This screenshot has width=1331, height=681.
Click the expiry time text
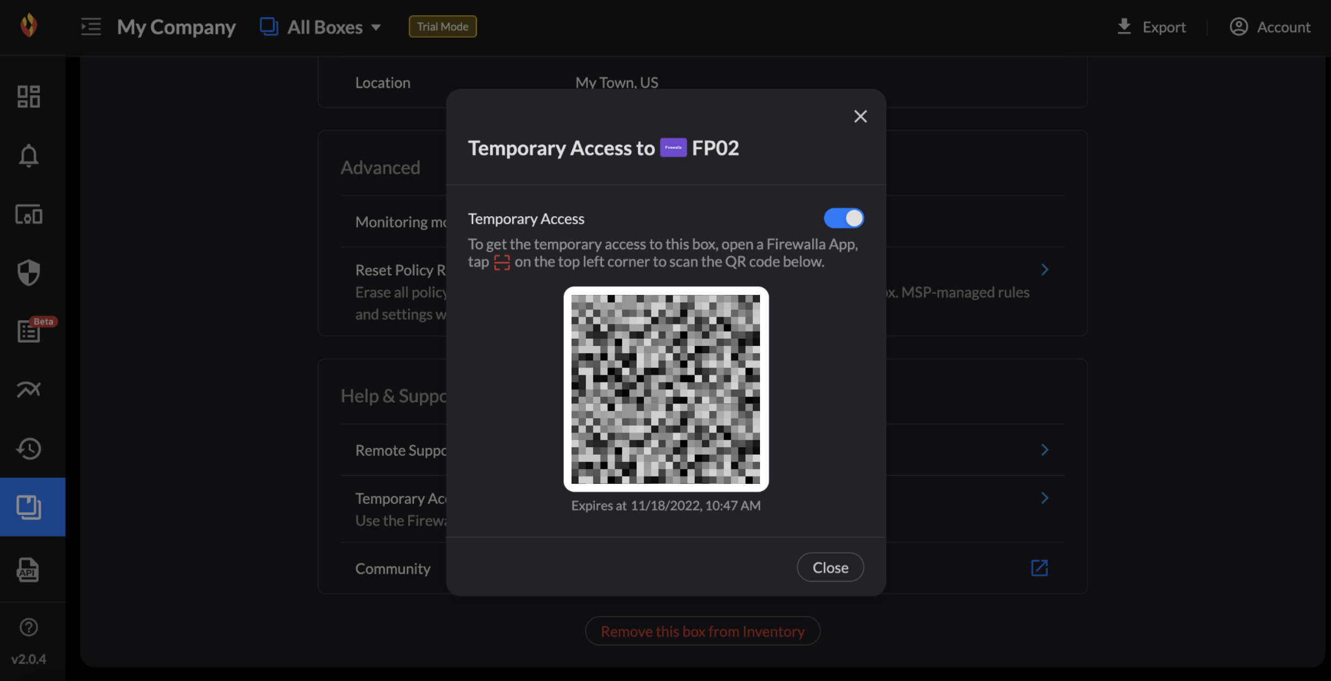point(666,506)
